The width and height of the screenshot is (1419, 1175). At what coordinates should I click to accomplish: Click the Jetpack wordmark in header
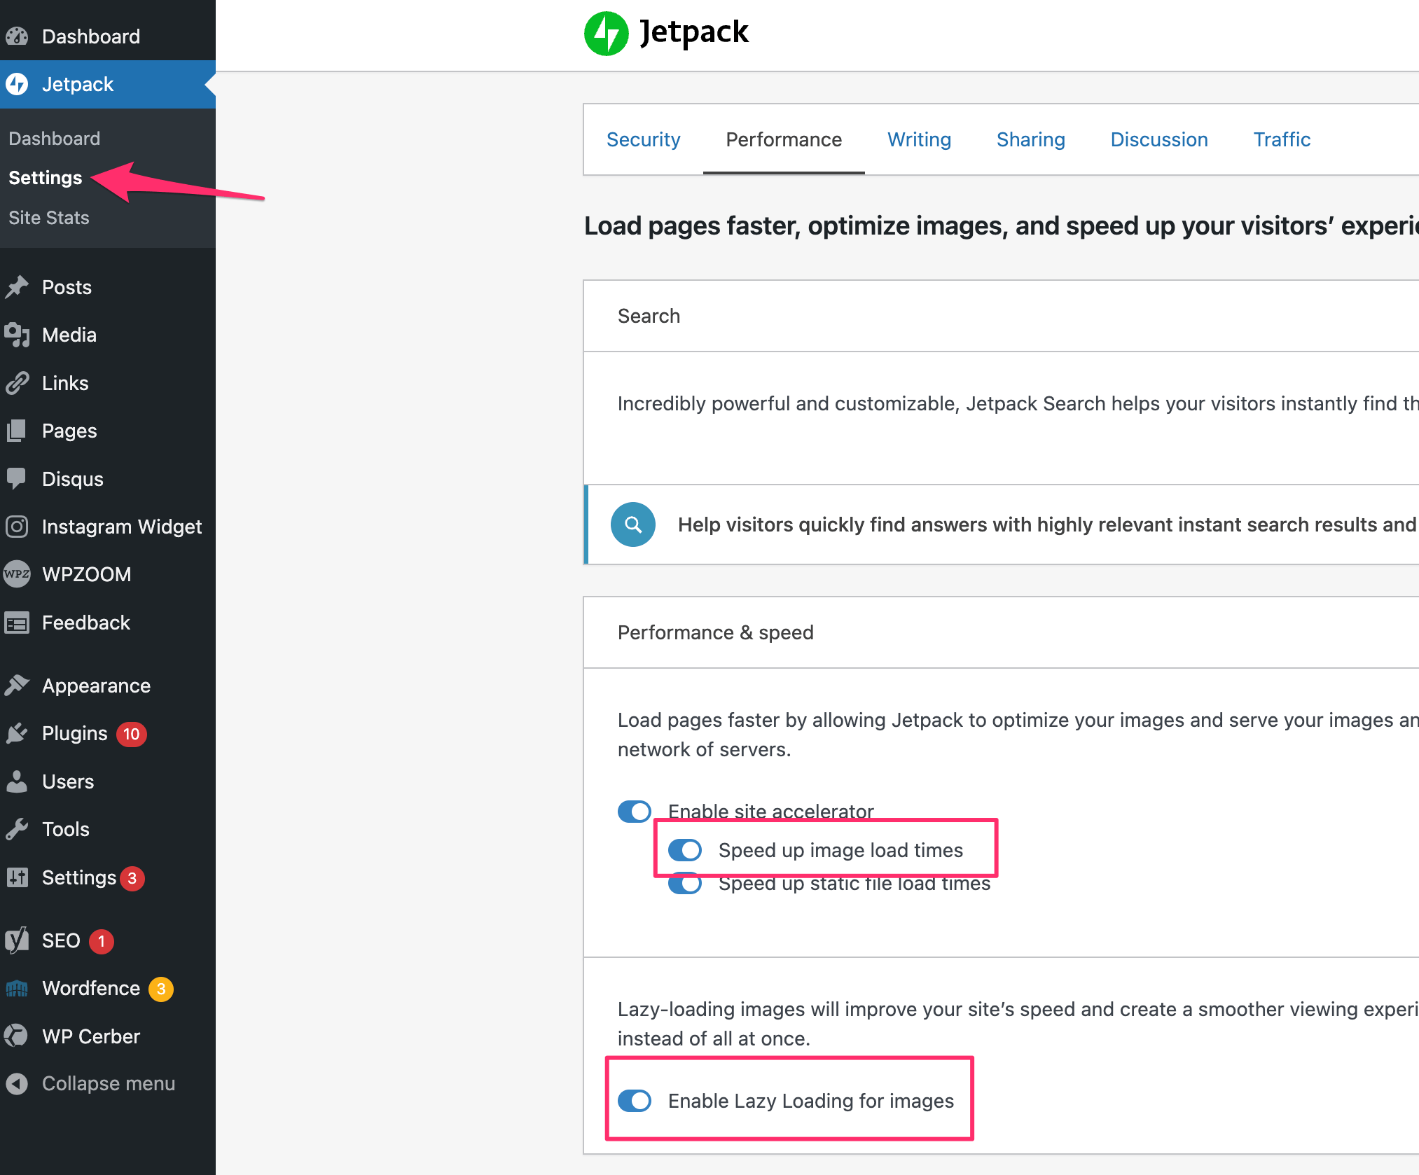click(x=694, y=32)
